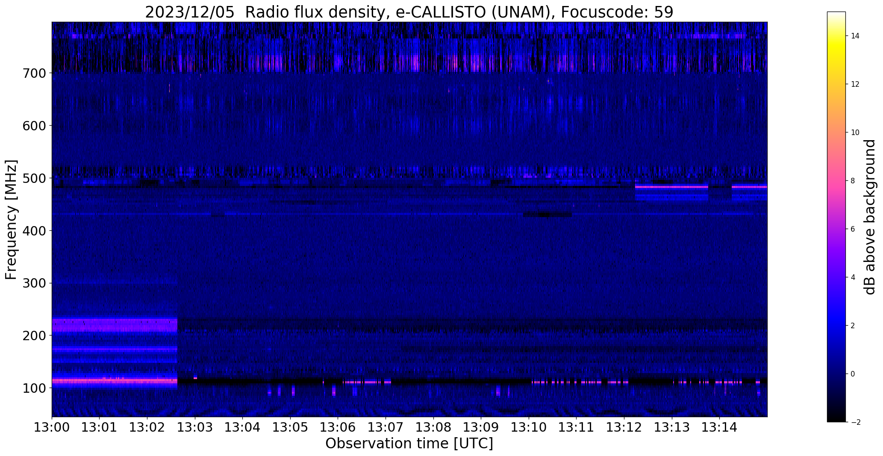The image size is (883, 456).
Task: Click the colorbar tick label 10
Action: pos(855,132)
